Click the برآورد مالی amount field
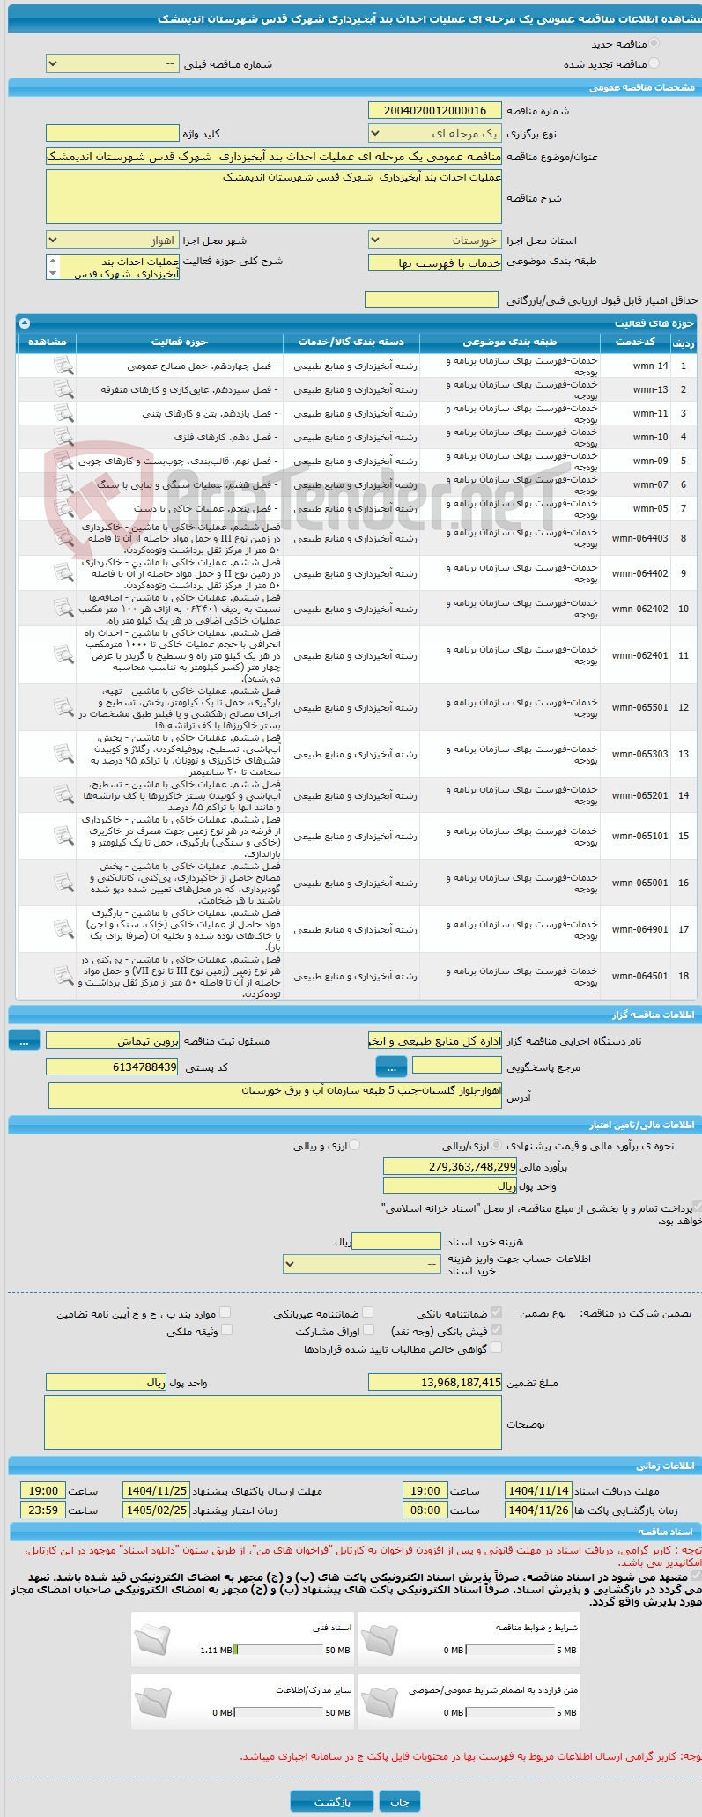The width and height of the screenshot is (702, 1817). coord(450,1166)
